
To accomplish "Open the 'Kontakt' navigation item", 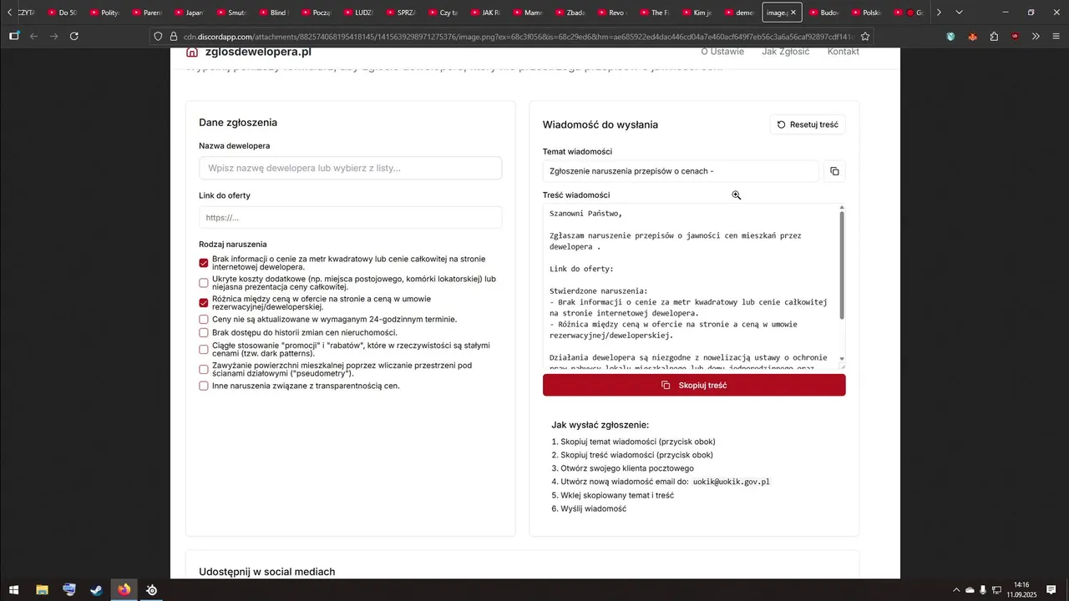I will click(844, 52).
